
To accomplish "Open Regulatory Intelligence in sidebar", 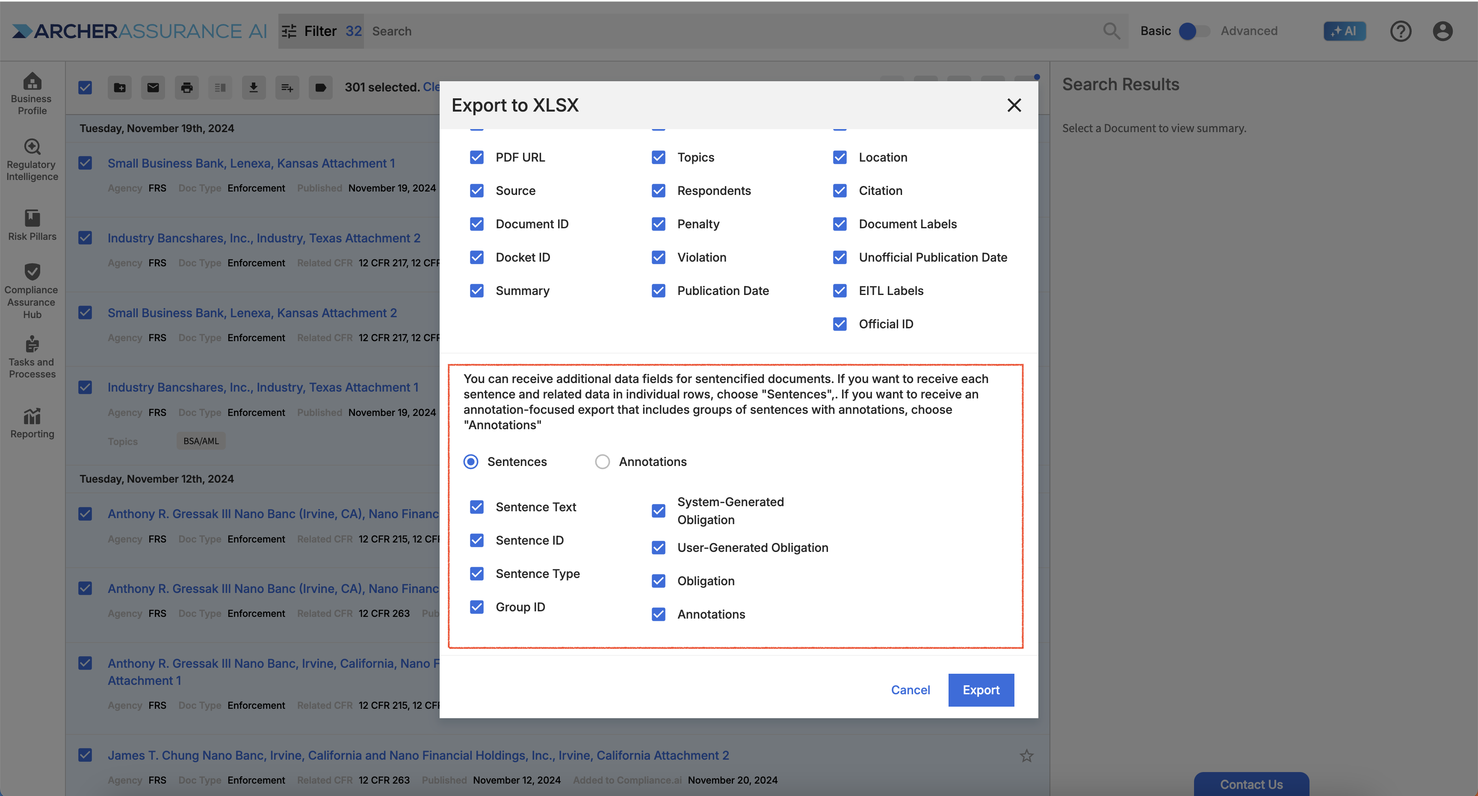I will 32,159.
